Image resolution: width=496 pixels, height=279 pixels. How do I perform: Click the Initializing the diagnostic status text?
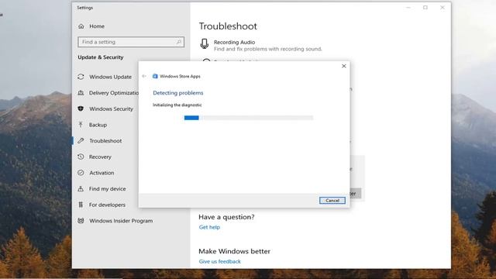pos(177,105)
